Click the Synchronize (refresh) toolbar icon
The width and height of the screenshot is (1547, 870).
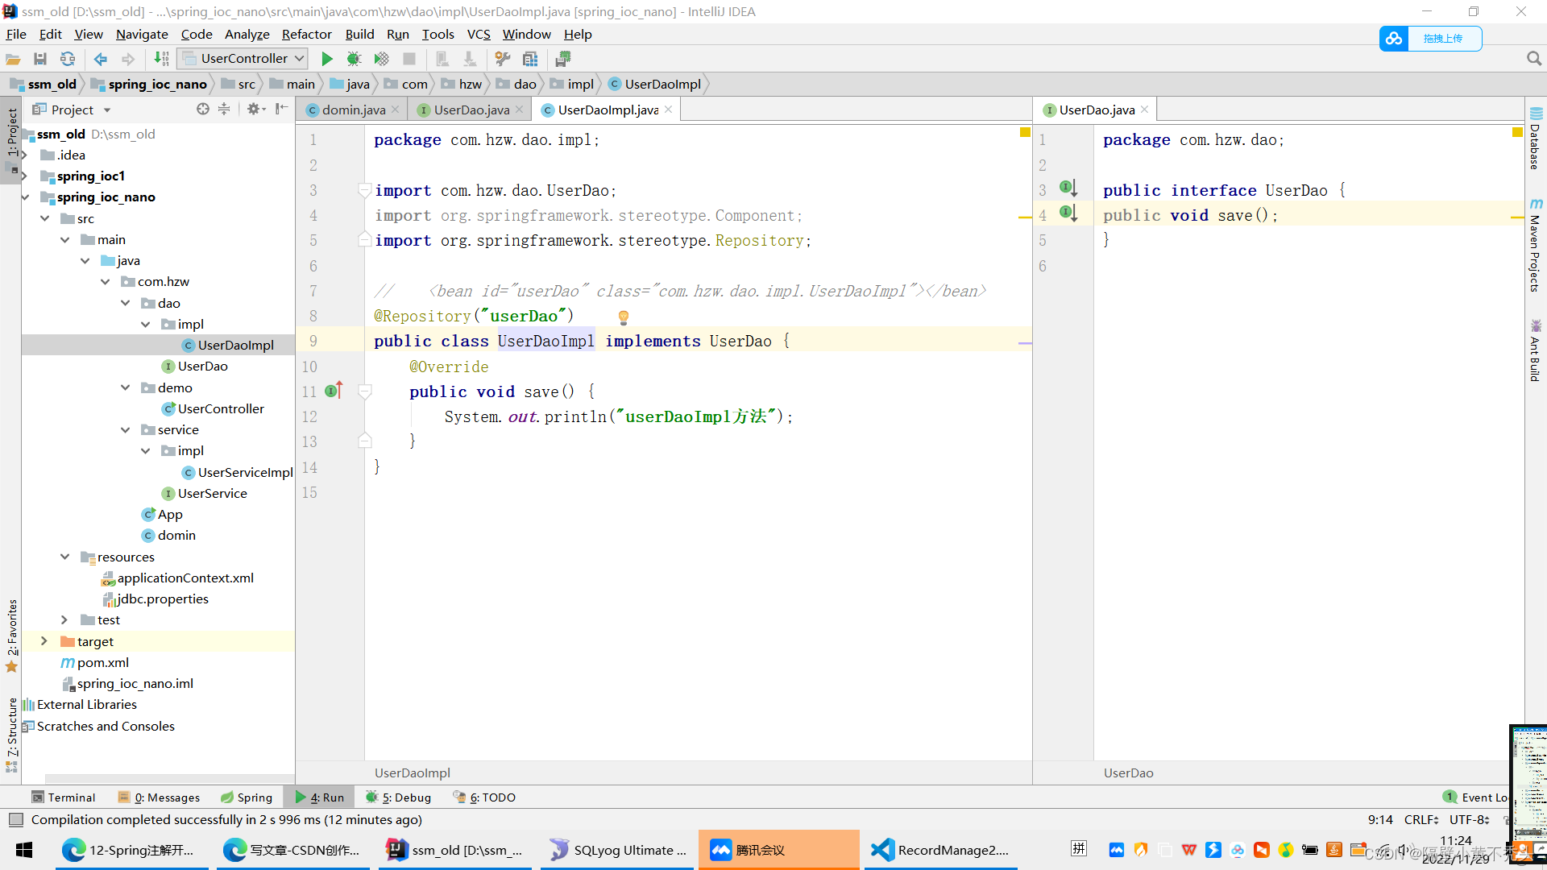tap(68, 59)
